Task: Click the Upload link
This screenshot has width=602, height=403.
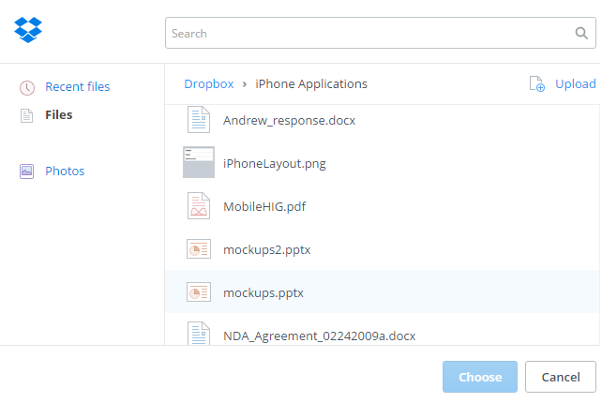Action: [576, 83]
